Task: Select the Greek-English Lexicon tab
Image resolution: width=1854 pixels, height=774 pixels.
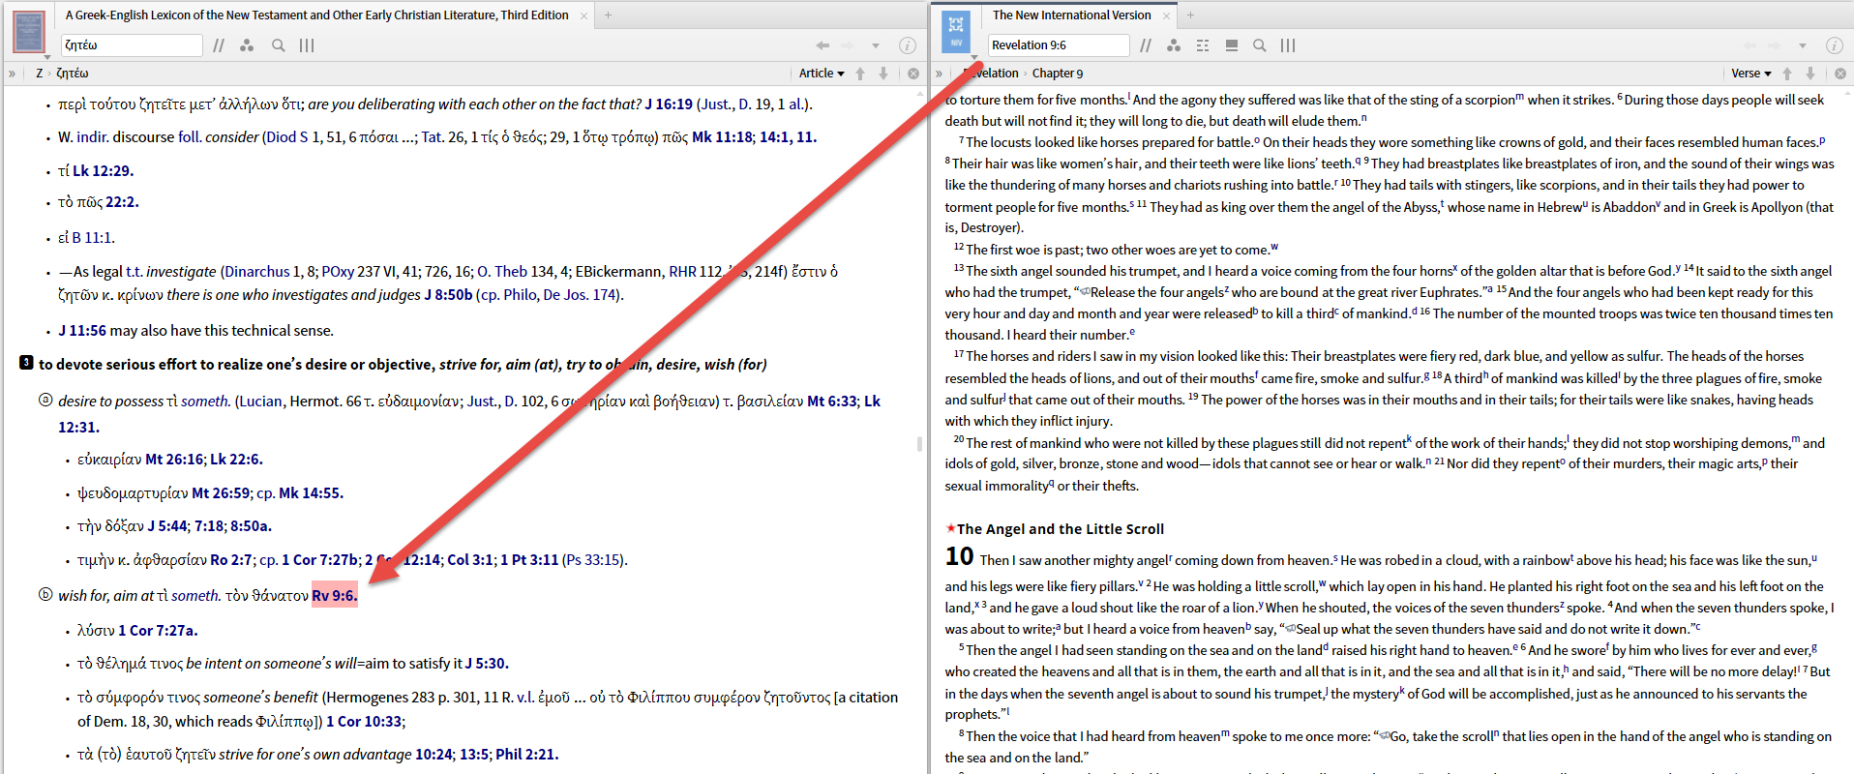Action: point(317,15)
